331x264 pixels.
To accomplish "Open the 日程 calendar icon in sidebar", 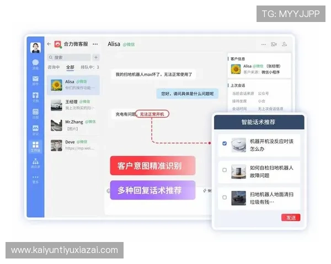I will pos(35,114).
